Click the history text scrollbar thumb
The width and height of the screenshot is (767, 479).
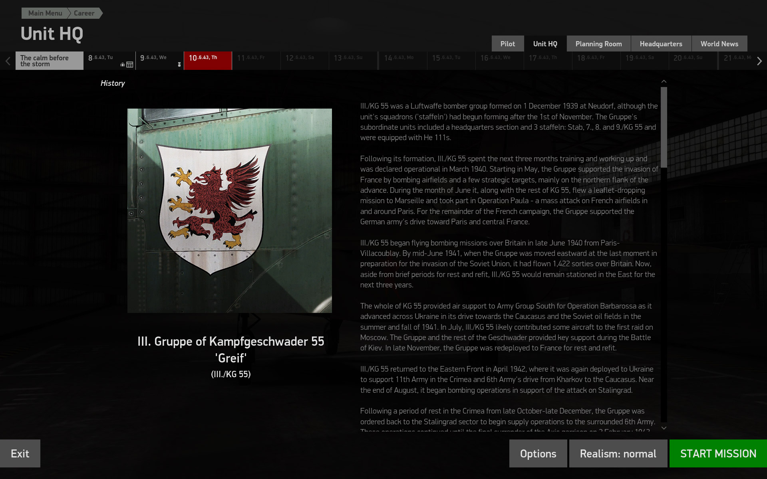pos(664,127)
